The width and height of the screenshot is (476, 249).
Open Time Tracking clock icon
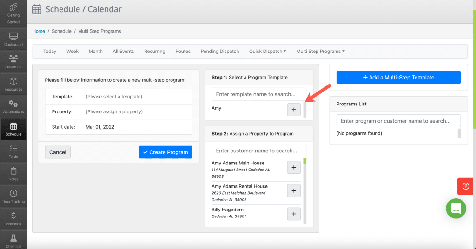(x=13, y=193)
